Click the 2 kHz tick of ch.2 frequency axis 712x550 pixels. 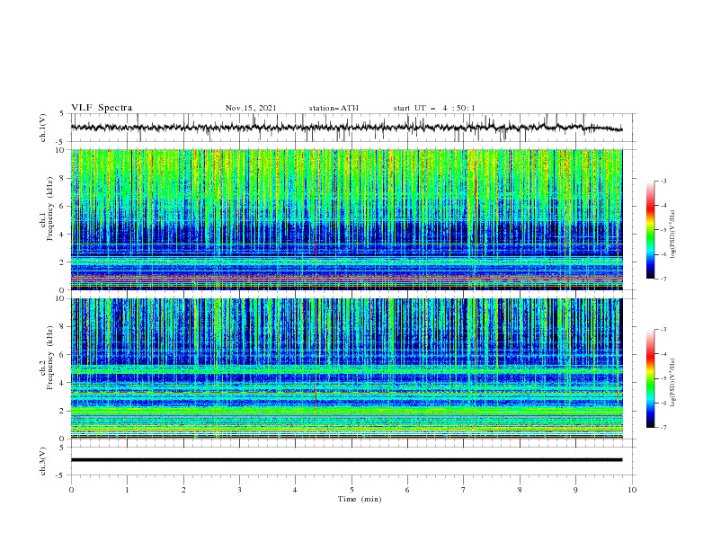(x=62, y=411)
